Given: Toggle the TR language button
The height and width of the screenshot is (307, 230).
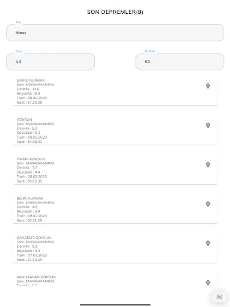Looking at the screenshot, I should point(219,297).
